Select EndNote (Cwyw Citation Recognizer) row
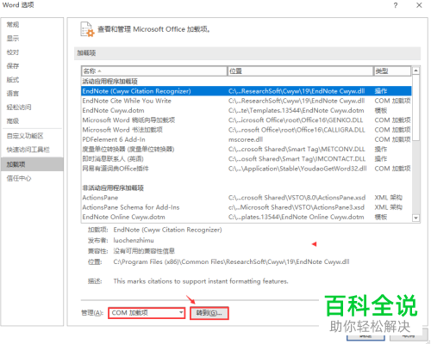 [x=247, y=91]
